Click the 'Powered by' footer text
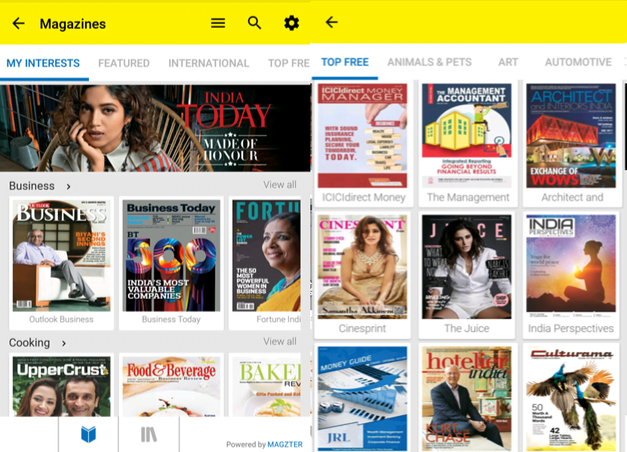The width and height of the screenshot is (627, 452). (x=246, y=445)
